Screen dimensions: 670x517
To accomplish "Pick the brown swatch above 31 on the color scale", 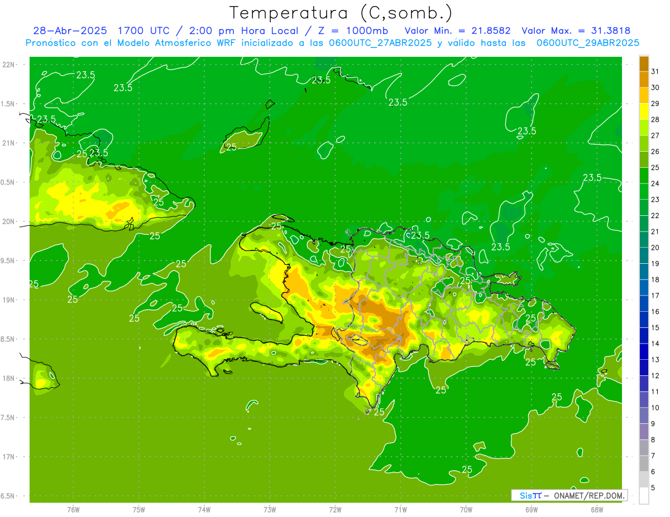I will coord(644,64).
